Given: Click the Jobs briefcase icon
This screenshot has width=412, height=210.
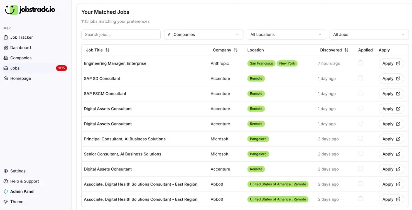Looking at the screenshot, I should pyautogui.click(x=5, y=68).
